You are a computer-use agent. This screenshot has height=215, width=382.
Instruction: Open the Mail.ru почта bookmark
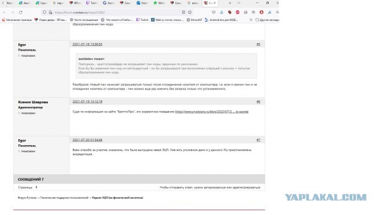tap(167, 20)
